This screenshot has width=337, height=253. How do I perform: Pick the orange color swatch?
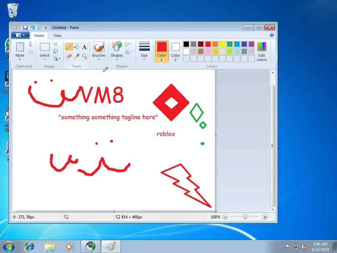click(x=215, y=44)
